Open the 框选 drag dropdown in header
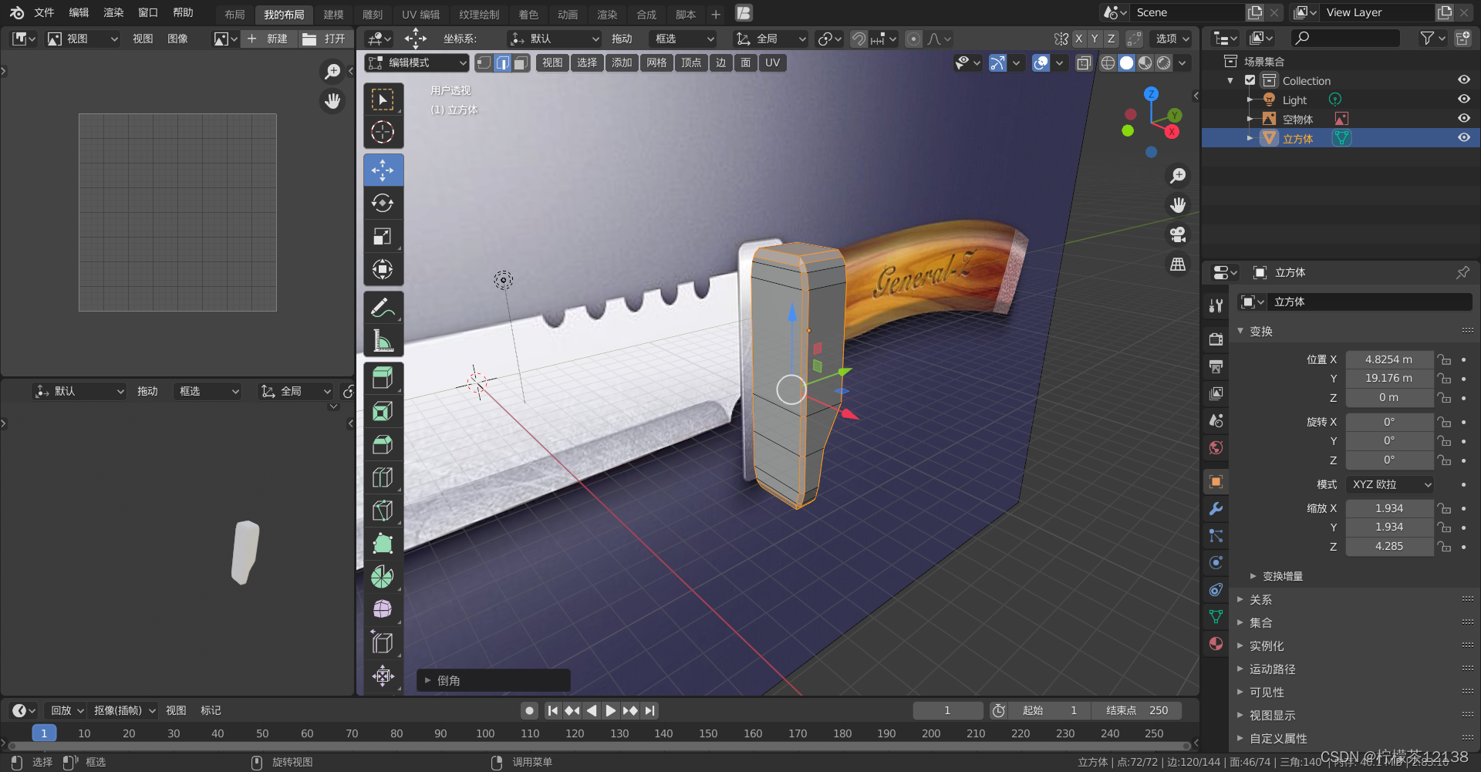This screenshot has width=1481, height=772. 683,39
